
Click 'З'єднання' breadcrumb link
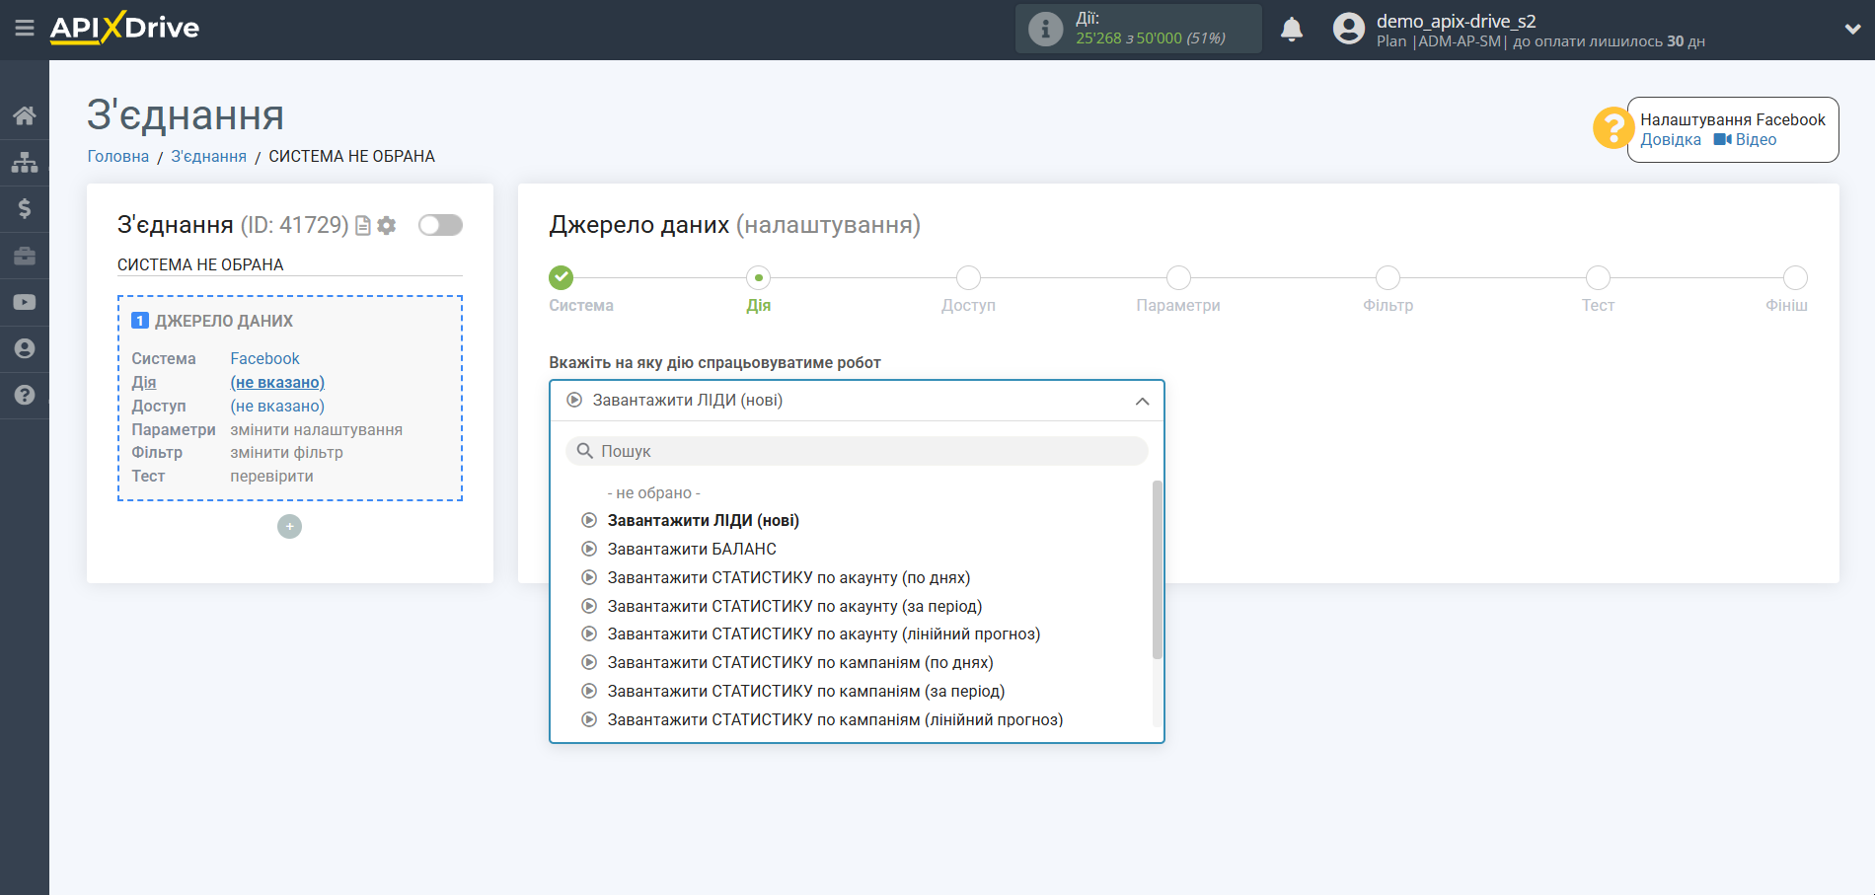(x=208, y=156)
